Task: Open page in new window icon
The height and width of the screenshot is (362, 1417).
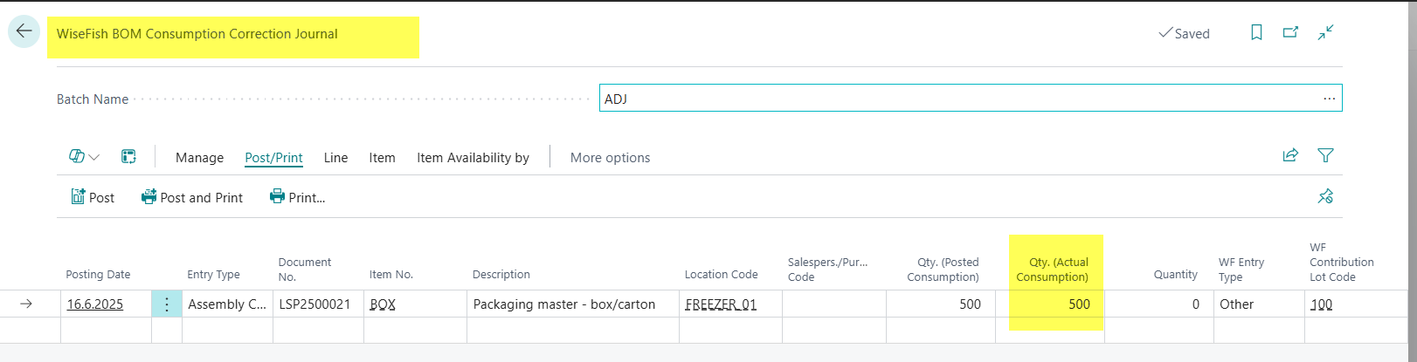Action: [1290, 32]
